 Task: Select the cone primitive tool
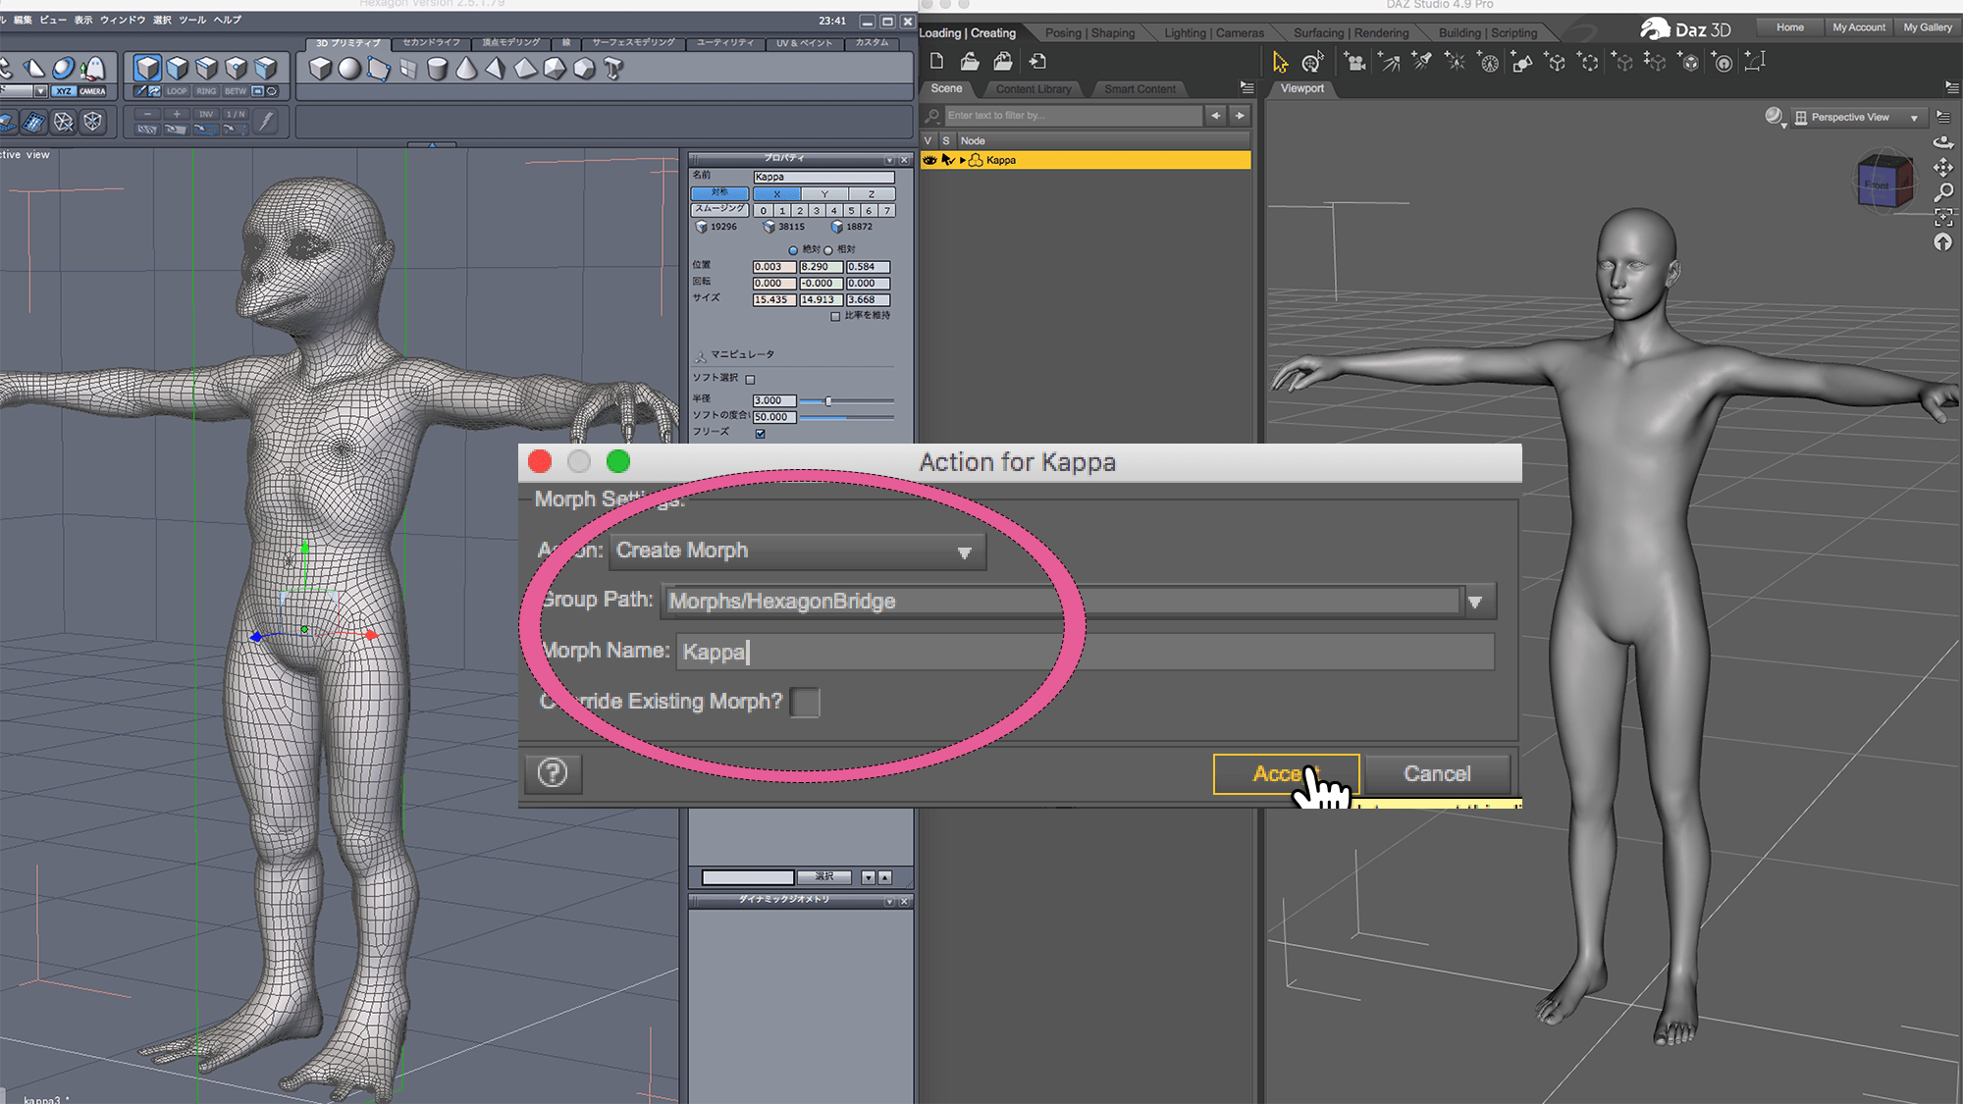point(466,69)
